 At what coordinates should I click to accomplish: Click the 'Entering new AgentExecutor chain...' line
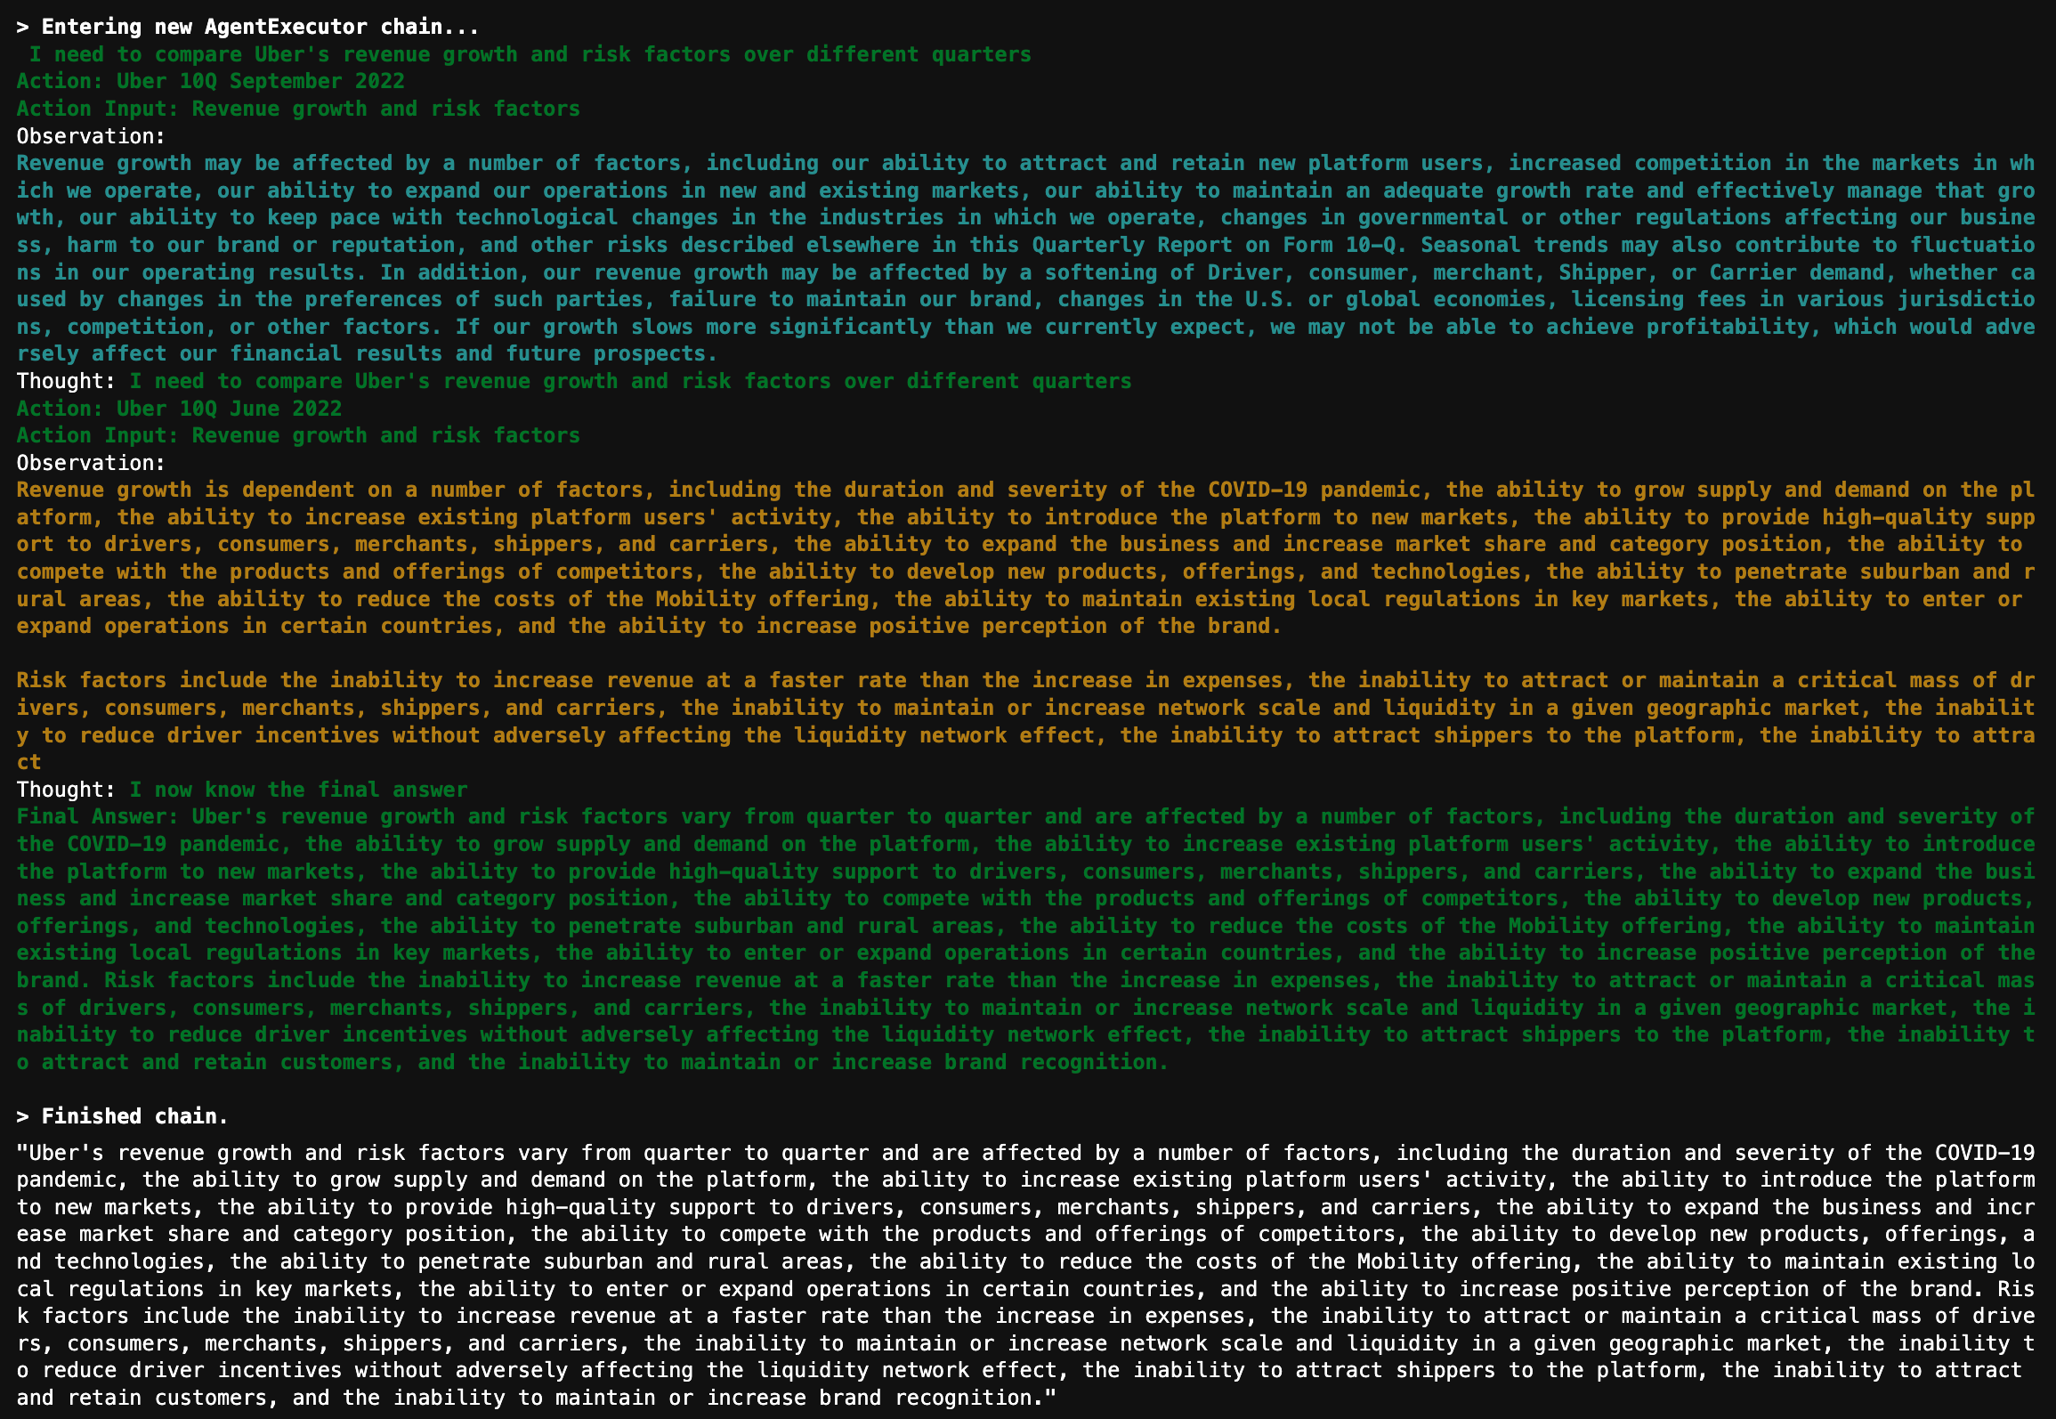click(247, 27)
